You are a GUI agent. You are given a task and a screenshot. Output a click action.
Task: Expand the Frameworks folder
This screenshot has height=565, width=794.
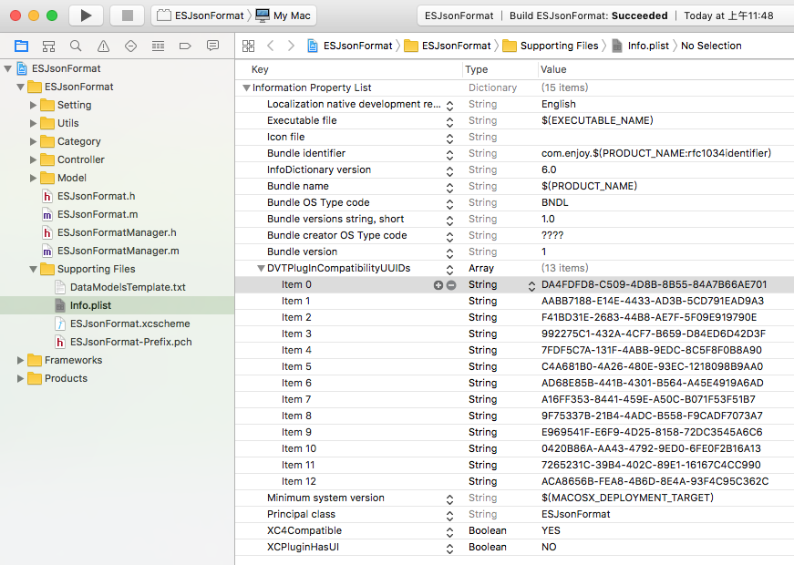20,360
